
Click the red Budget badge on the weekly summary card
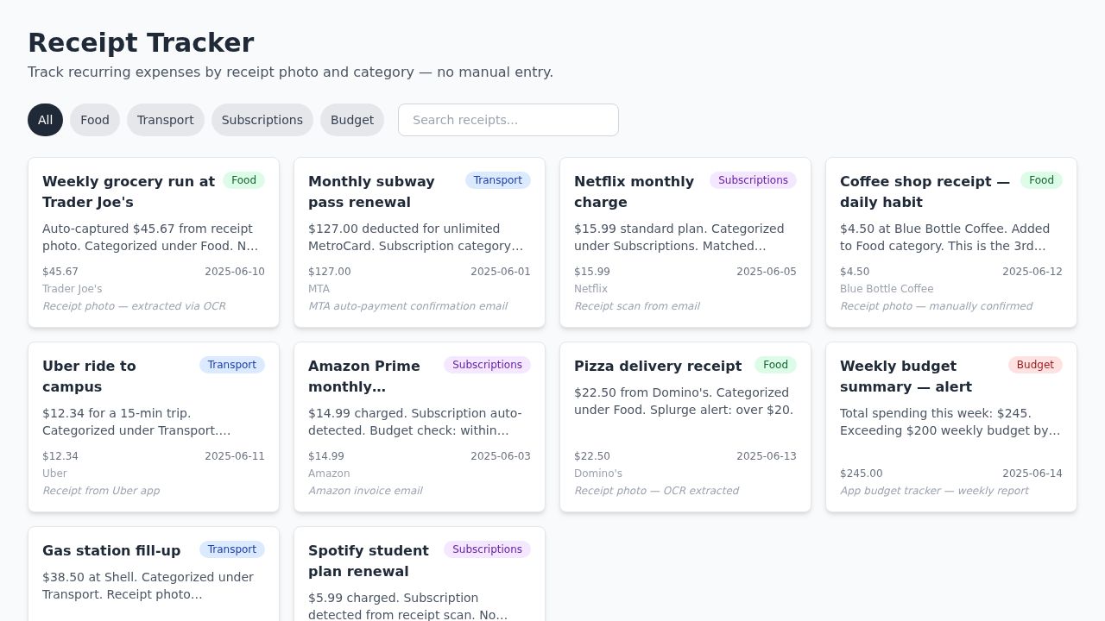point(1035,365)
